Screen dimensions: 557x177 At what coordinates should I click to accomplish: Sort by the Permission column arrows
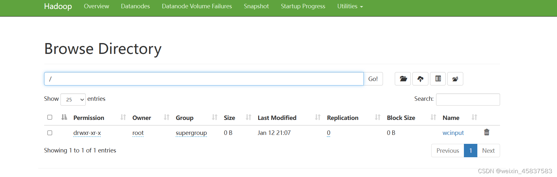[123, 117]
